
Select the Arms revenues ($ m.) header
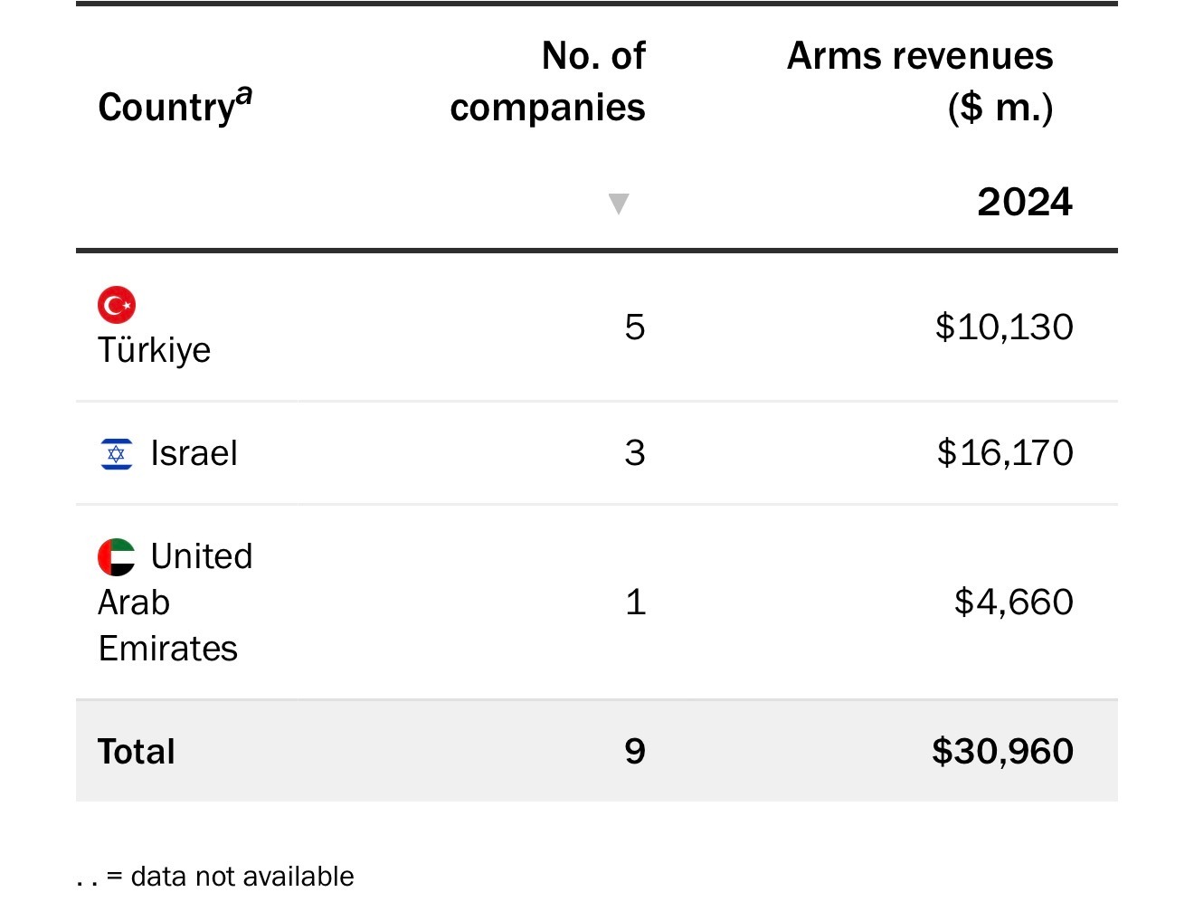coord(920,81)
